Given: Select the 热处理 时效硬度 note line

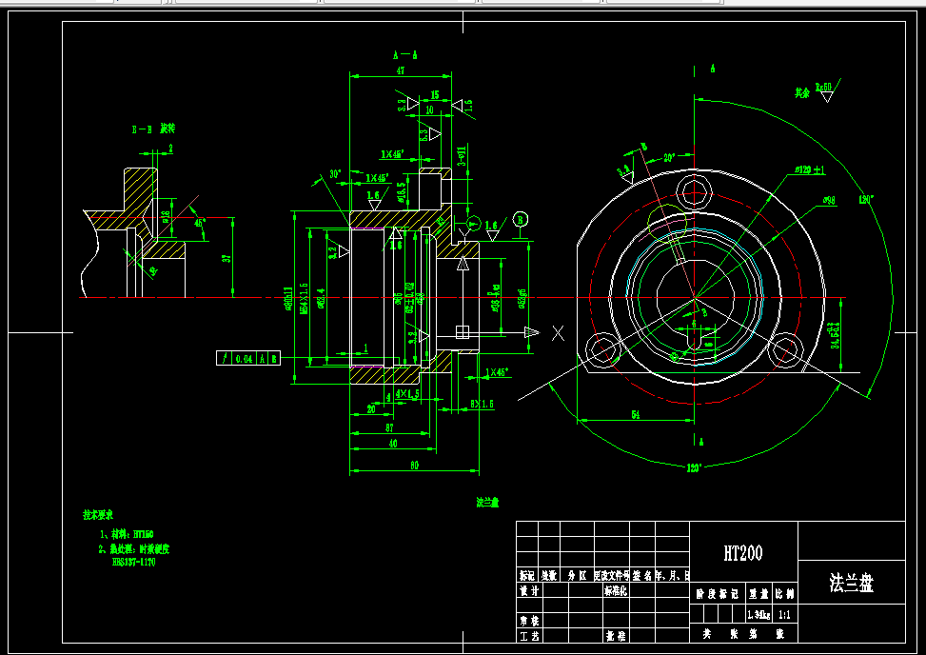Looking at the screenshot, I should [134, 549].
